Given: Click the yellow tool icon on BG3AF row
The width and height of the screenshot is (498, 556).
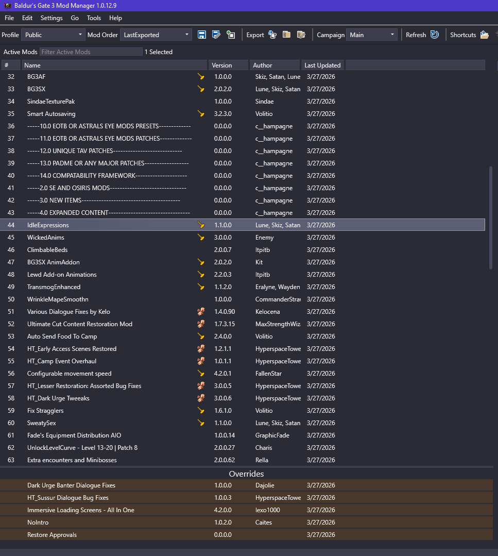Looking at the screenshot, I should [x=201, y=77].
